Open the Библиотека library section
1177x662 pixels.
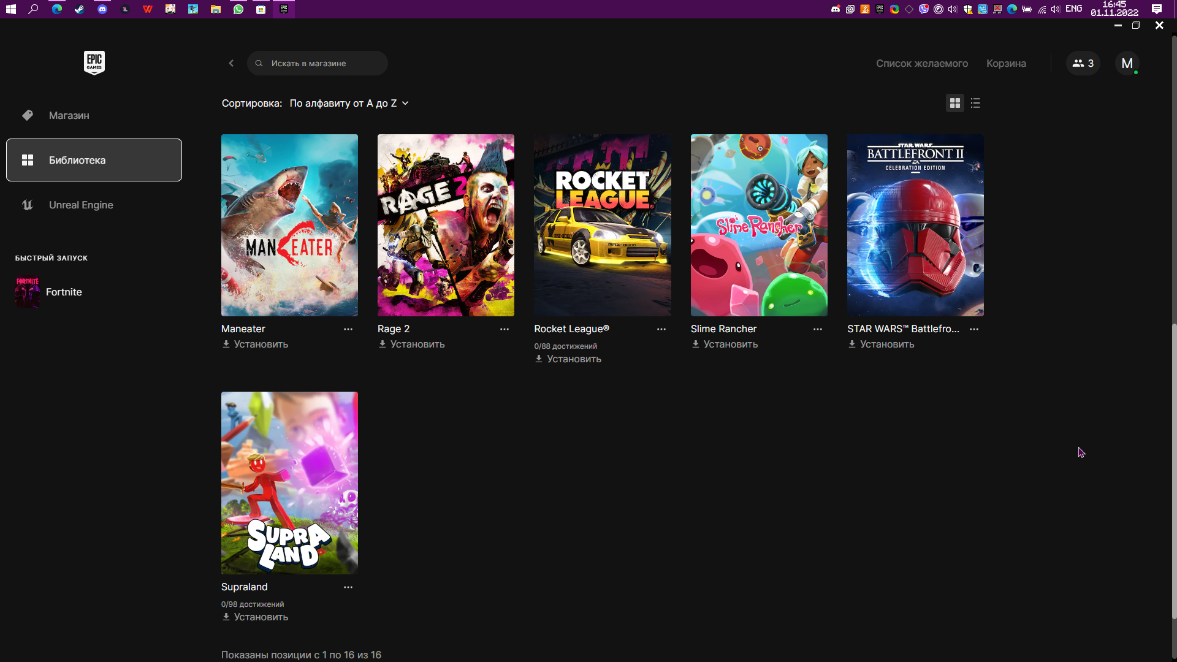[94, 160]
